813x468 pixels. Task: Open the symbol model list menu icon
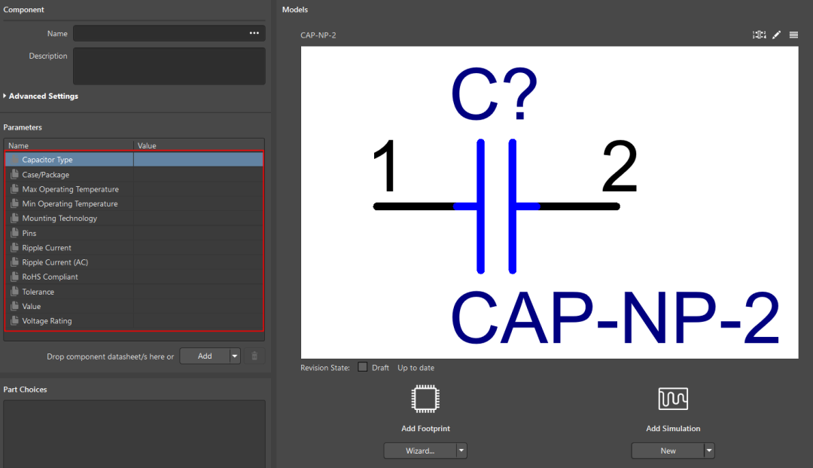[x=794, y=35]
